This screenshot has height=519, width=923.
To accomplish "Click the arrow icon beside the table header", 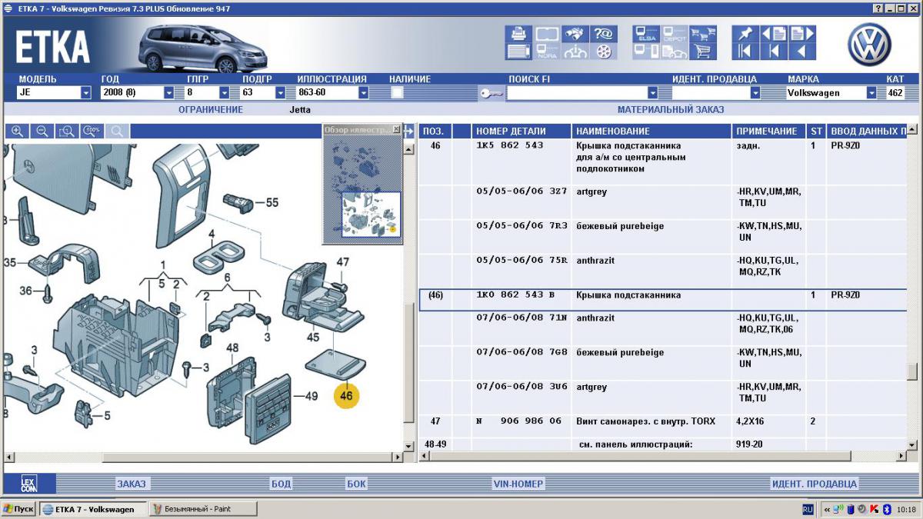I will 409,131.
